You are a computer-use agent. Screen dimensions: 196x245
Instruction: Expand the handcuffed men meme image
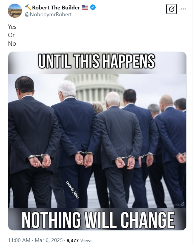(x=97, y=141)
